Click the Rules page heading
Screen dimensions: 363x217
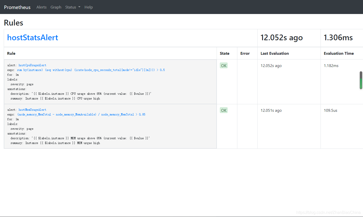coord(13,23)
